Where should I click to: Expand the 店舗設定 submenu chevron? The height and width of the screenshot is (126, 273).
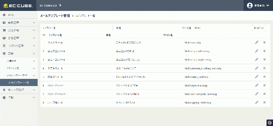(34, 61)
